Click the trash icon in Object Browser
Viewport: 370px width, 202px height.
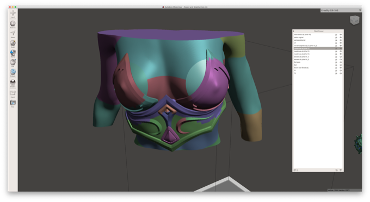[341, 170]
